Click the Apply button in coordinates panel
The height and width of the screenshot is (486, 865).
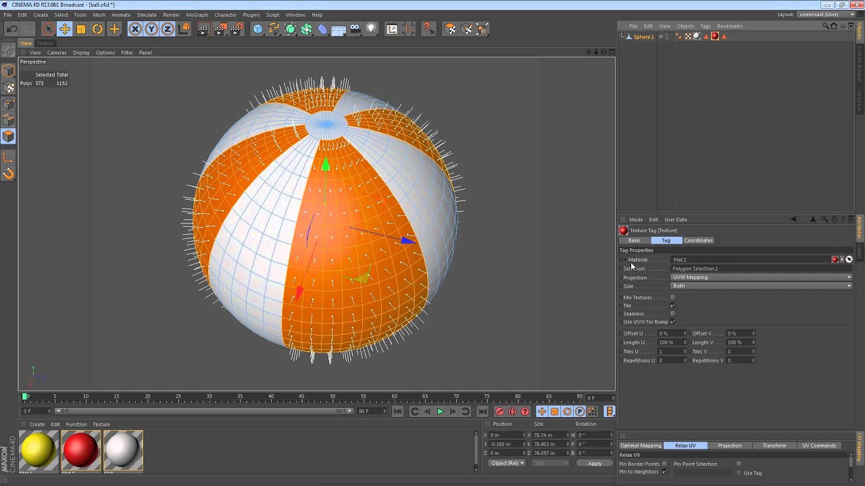pyautogui.click(x=595, y=463)
